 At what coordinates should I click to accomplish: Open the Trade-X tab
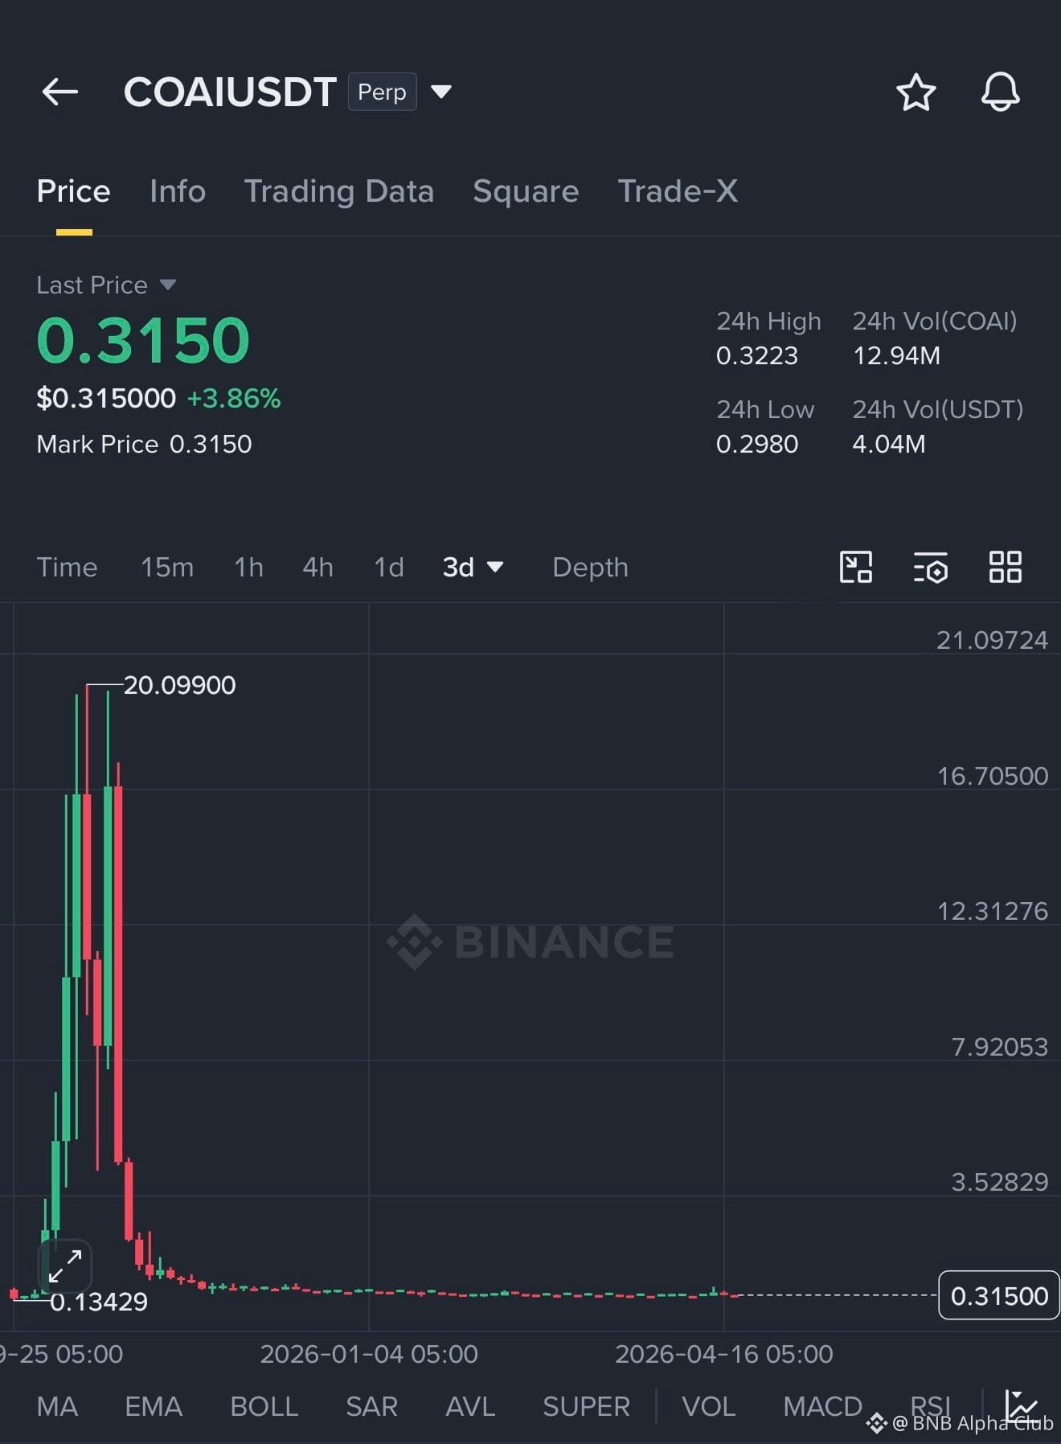(x=678, y=191)
